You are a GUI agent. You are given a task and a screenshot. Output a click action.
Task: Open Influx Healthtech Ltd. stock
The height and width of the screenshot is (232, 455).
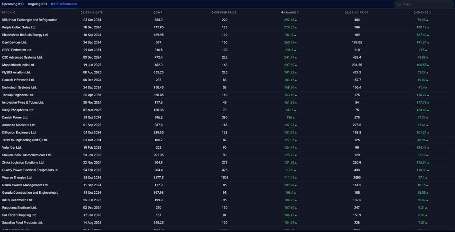click(x=17, y=200)
